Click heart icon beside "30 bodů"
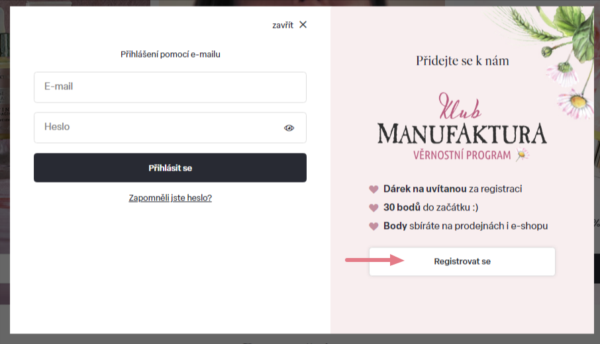 pyautogui.click(x=374, y=207)
